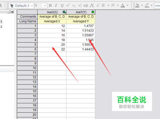Viewport: 160px width, 119px height.
Task: Click the line color pen icon
Action: click(147, 5)
